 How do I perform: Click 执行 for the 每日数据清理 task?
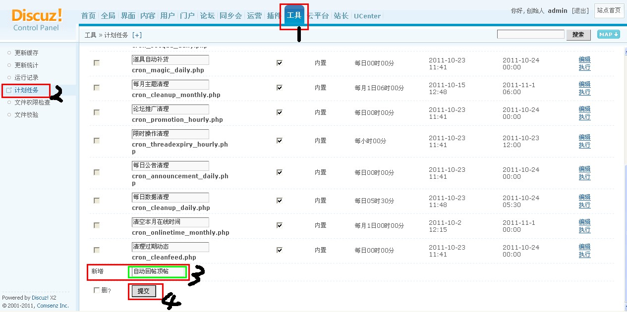coord(584,205)
